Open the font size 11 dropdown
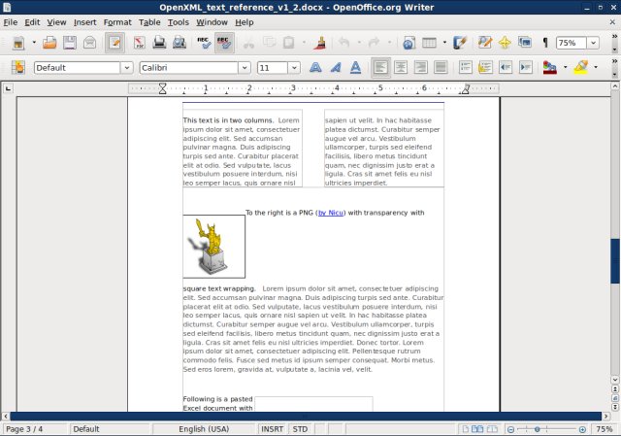Viewport: 621px width, 436px height. tap(294, 68)
